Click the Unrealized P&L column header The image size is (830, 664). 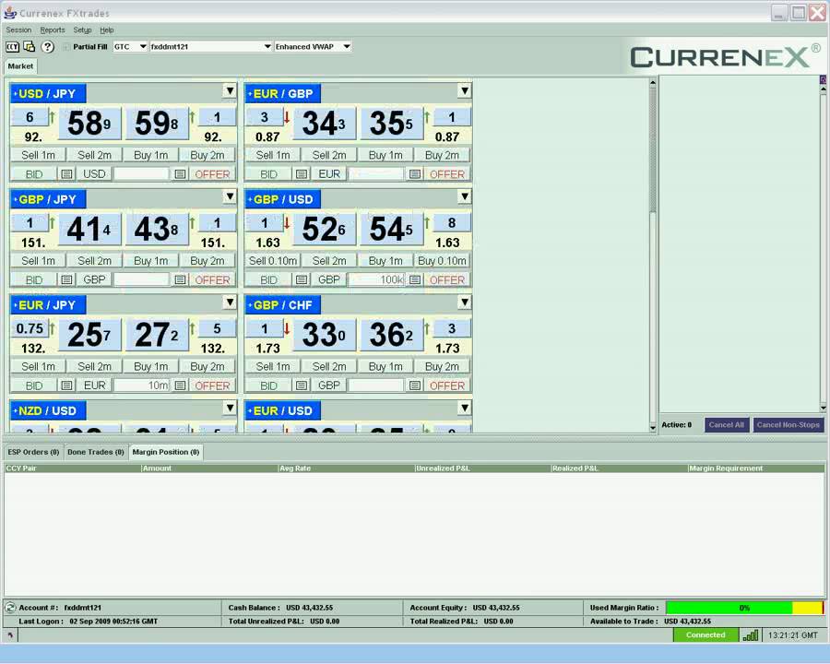482,468
